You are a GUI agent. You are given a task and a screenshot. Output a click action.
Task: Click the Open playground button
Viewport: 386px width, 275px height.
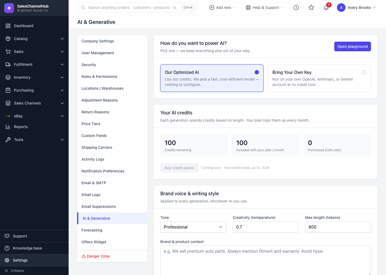pyautogui.click(x=352, y=46)
